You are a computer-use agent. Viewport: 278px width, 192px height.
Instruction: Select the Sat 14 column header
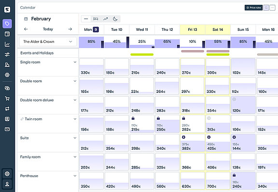[218, 30]
